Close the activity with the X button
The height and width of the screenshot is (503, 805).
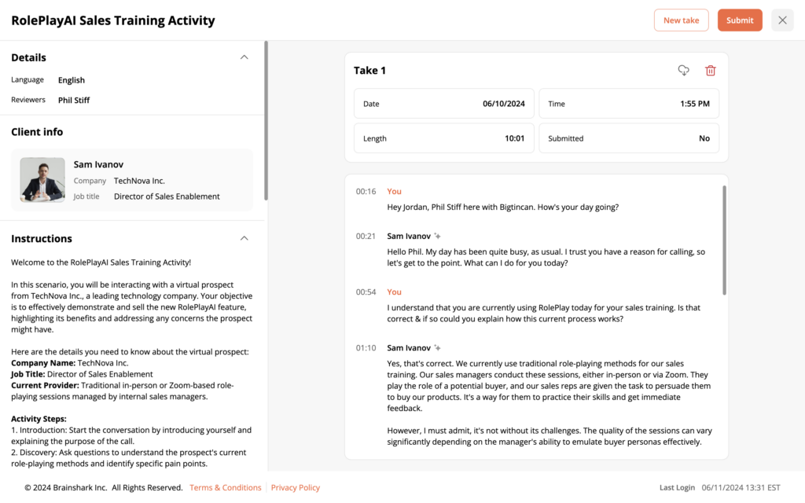(782, 20)
